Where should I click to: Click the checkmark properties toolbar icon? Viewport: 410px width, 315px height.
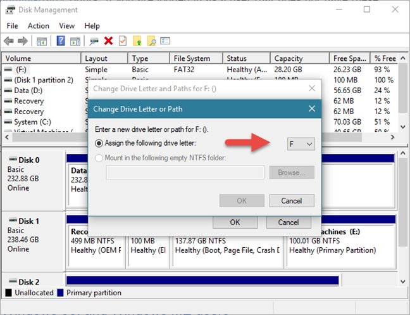click(x=123, y=41)
